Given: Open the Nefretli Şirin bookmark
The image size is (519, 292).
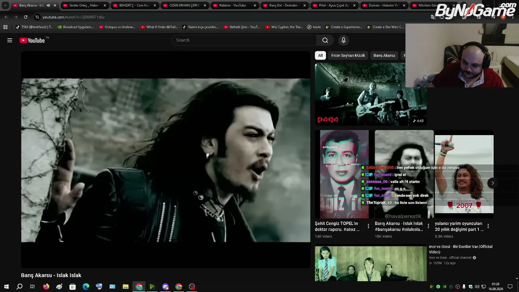Looking at the screenshot, I should click(x=242, y=27).
